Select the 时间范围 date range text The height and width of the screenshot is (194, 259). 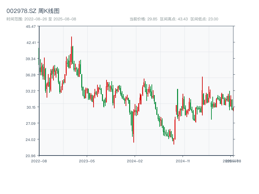[x=41, y=19]
